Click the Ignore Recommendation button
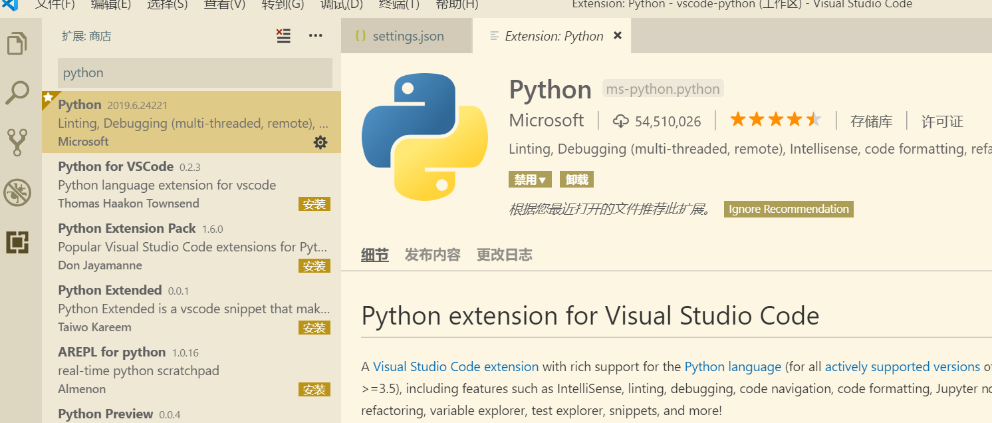This screenshot has width=992, height=423. point(788,208)
